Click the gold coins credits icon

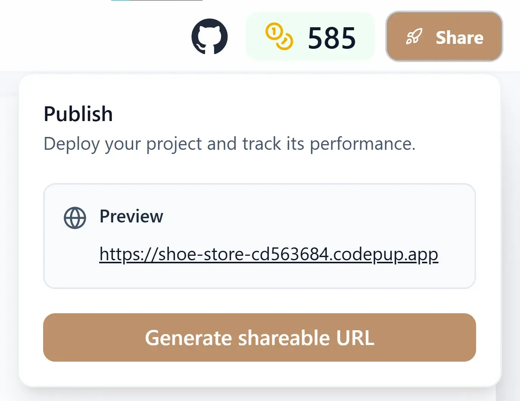279,37
